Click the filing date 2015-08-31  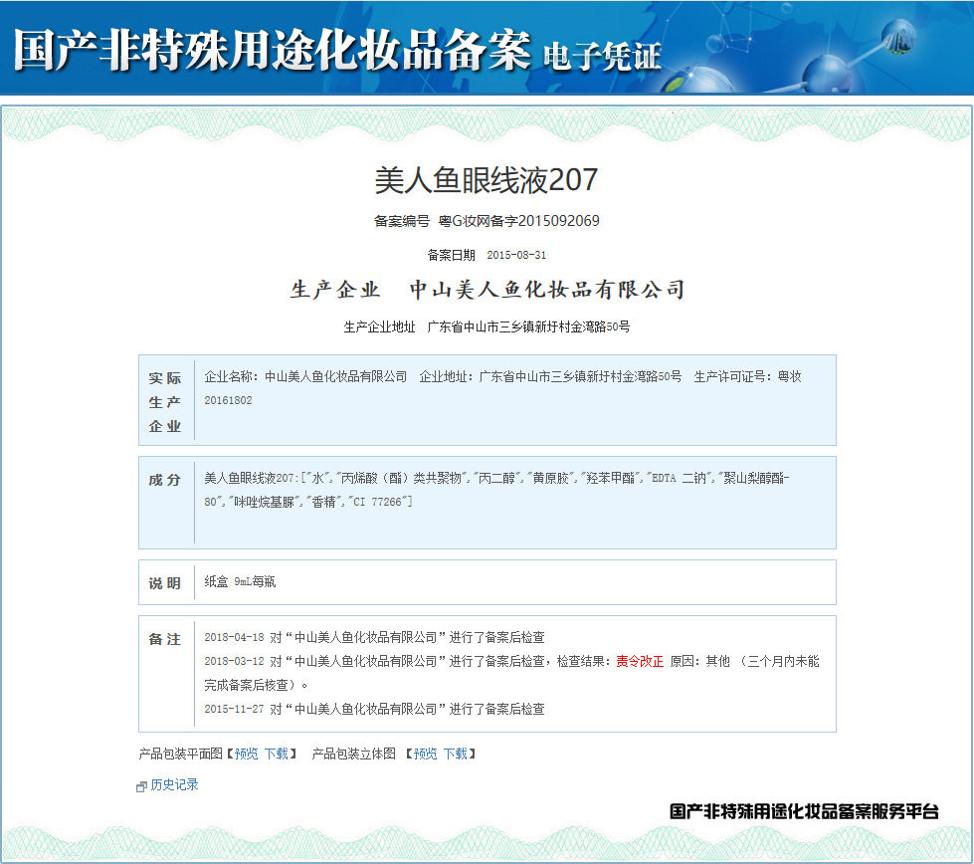click(x=515, y=255)
